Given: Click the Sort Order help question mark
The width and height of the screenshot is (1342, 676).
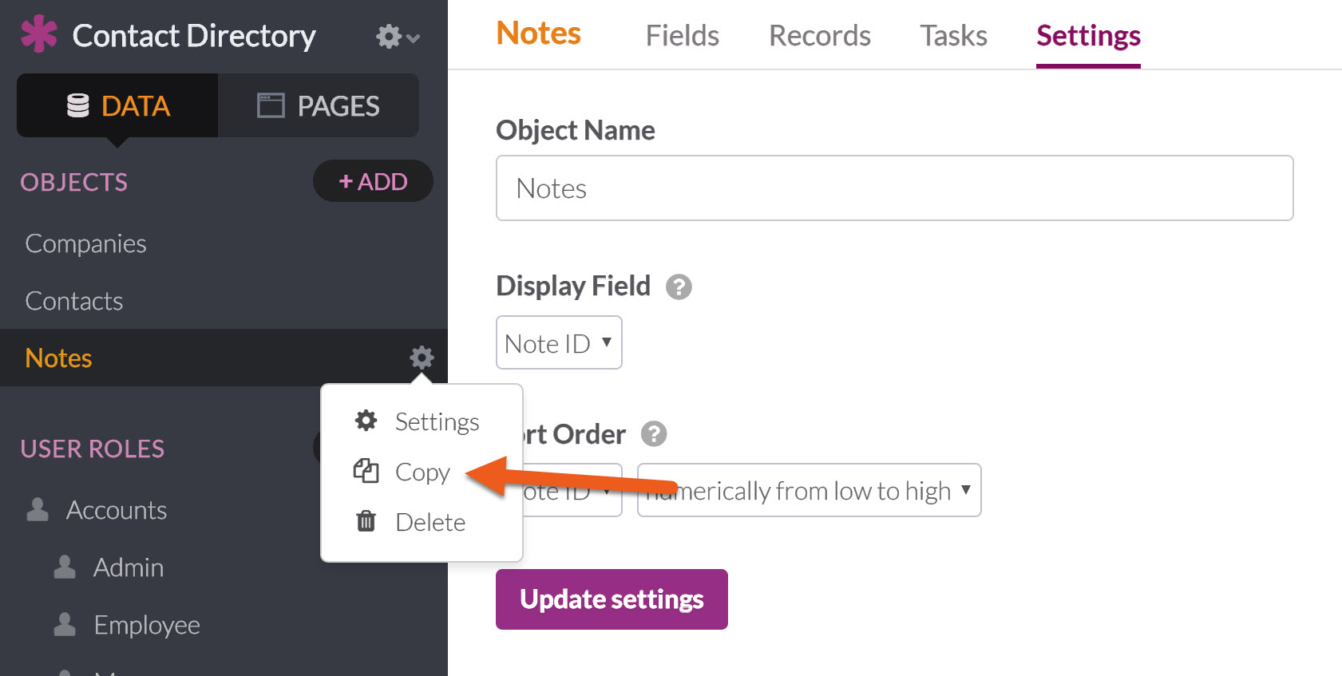Looking at the screenshot, I should click(x=654, y=434).
